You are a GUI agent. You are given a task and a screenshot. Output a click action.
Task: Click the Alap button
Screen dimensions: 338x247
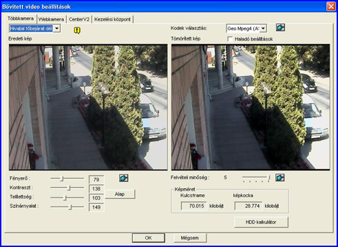[120, 194]
